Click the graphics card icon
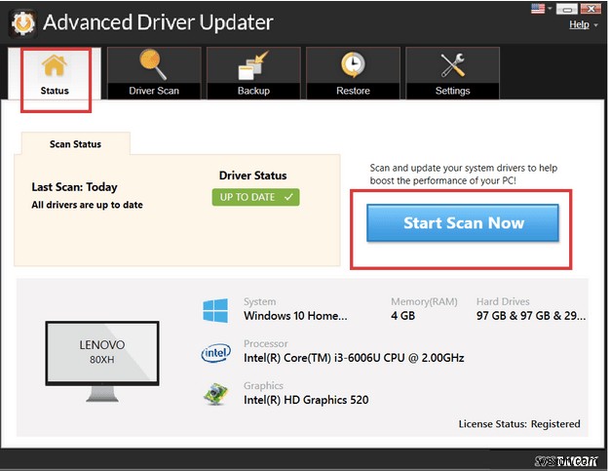 [x=214, y=393]
